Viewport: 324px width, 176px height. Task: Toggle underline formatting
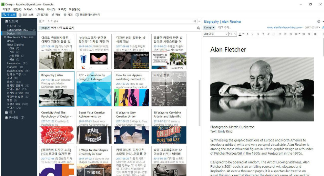[x=258, y=34]
